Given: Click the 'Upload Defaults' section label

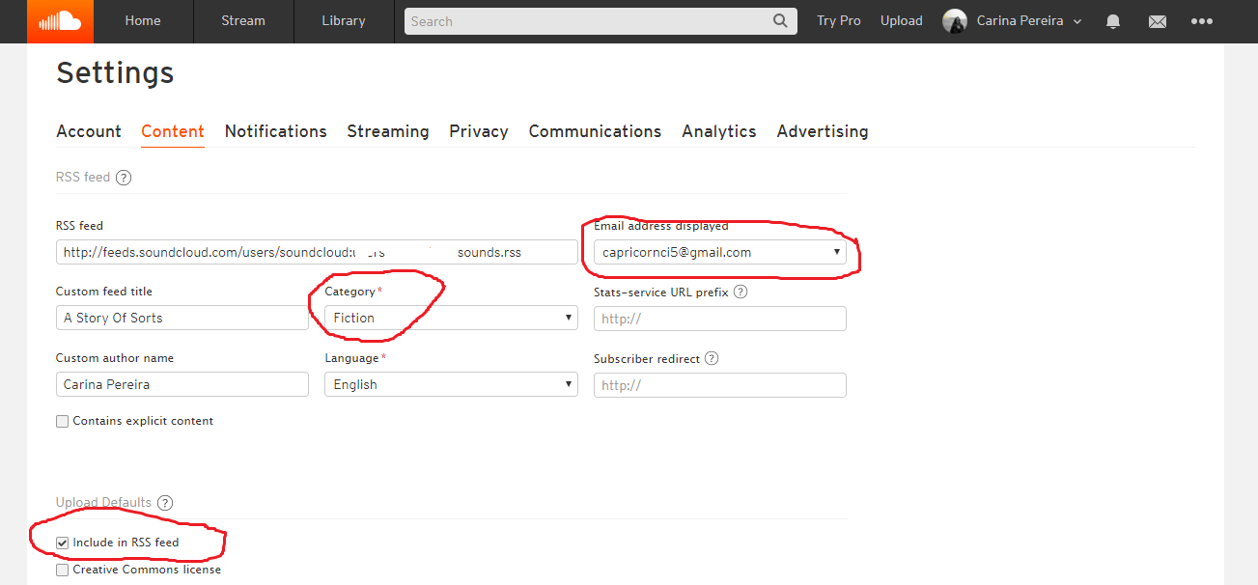Looking at the screenshot, I should [104, 503].
